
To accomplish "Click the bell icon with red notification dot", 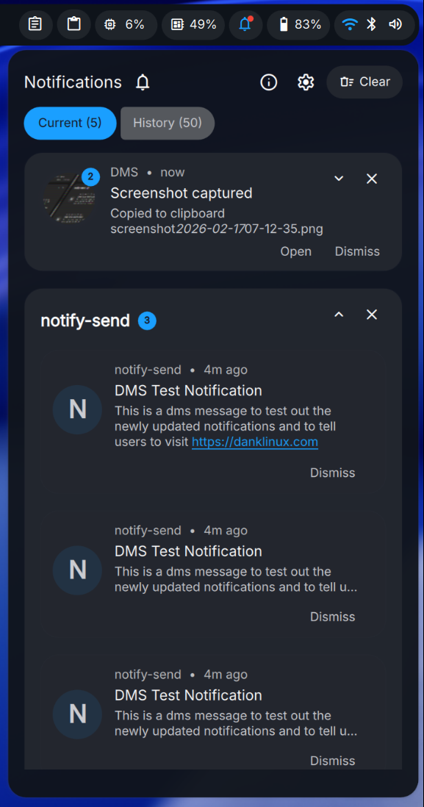I will [x=245, y=24].
